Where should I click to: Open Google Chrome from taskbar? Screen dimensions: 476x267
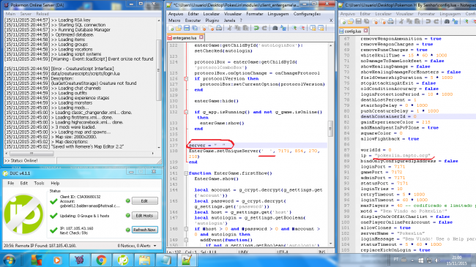[x=101, y=260]
